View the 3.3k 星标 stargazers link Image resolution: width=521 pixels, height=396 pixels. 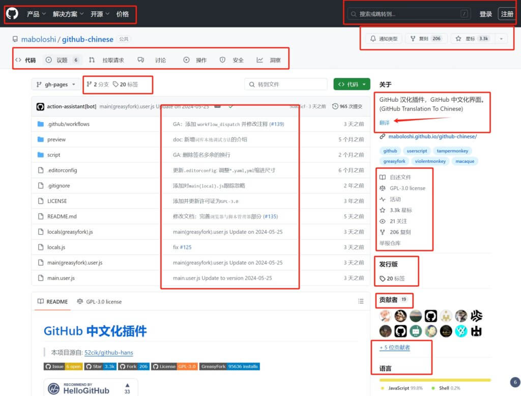click(x=396, y=210)
